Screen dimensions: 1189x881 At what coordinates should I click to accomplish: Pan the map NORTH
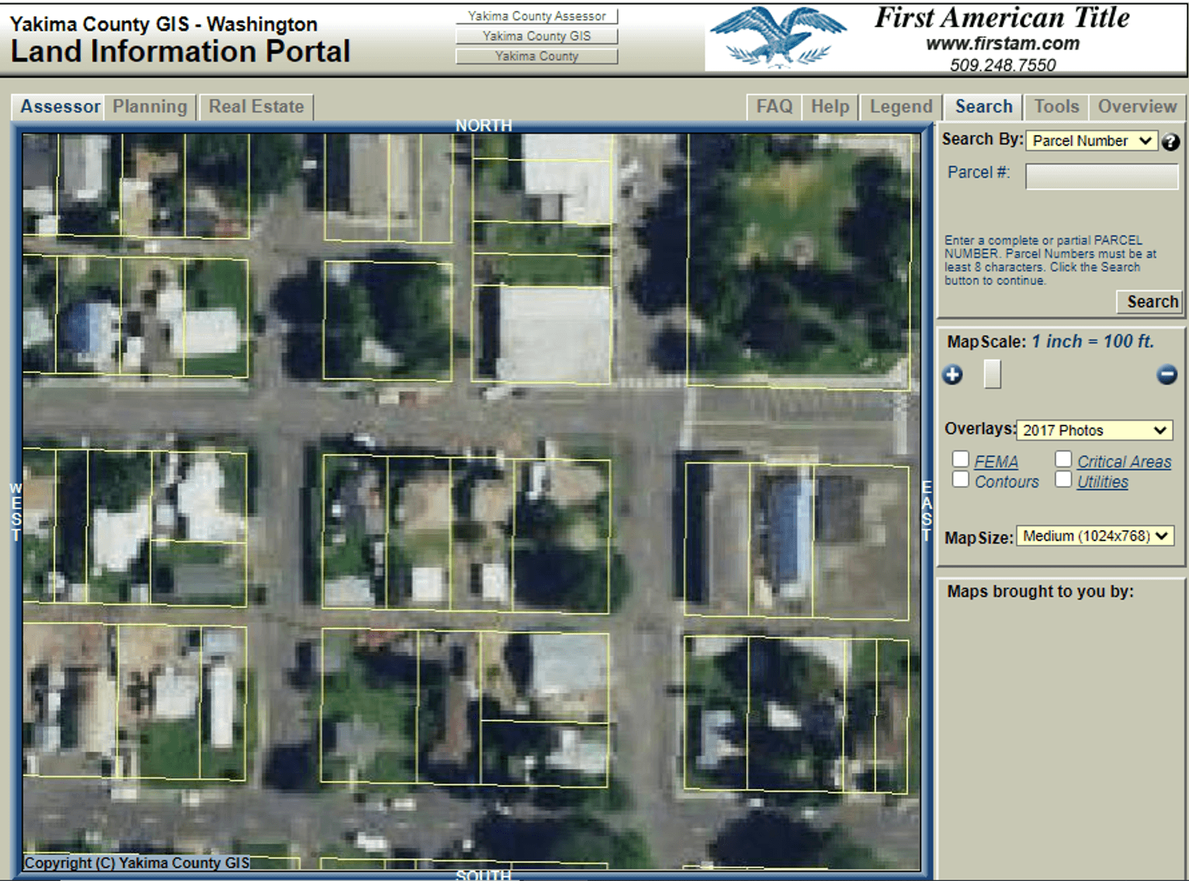pos(483,125)
